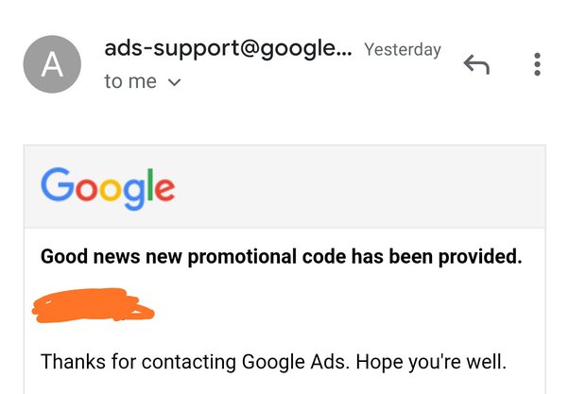Click the Google logo in email header
569x394 pixels.
[x=108, y=189]
